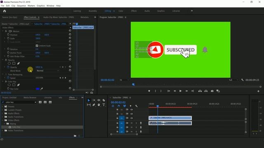The image size is (264, 148).
Task: Expand the Video Transitions folder
Action: point(2,130)
